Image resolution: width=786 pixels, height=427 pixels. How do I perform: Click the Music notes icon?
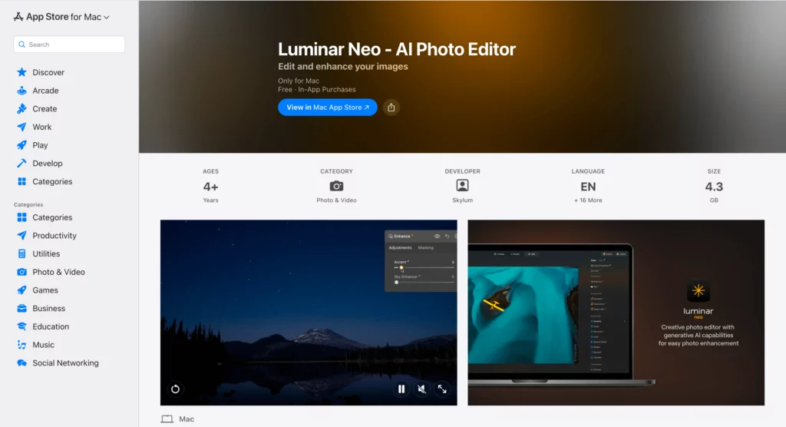click(21, 345)
